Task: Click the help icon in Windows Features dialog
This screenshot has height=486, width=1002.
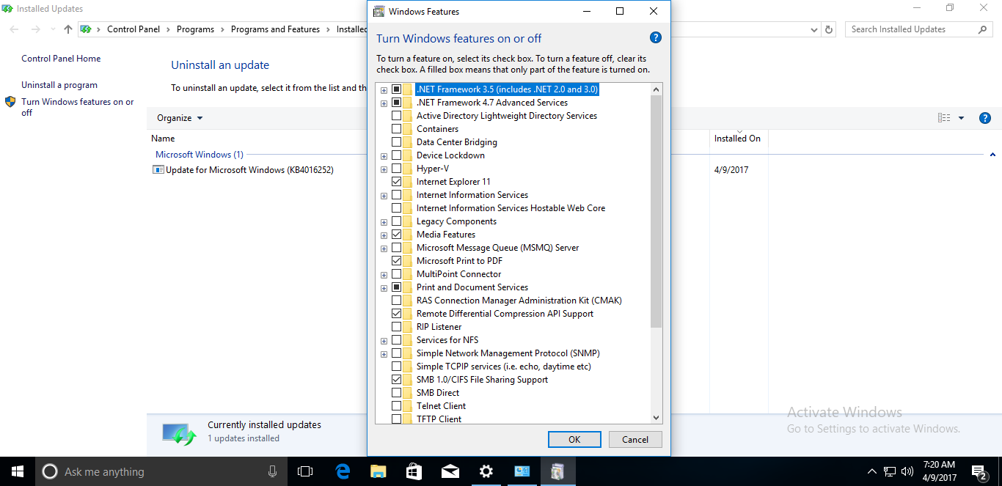Action: point(656,38)
